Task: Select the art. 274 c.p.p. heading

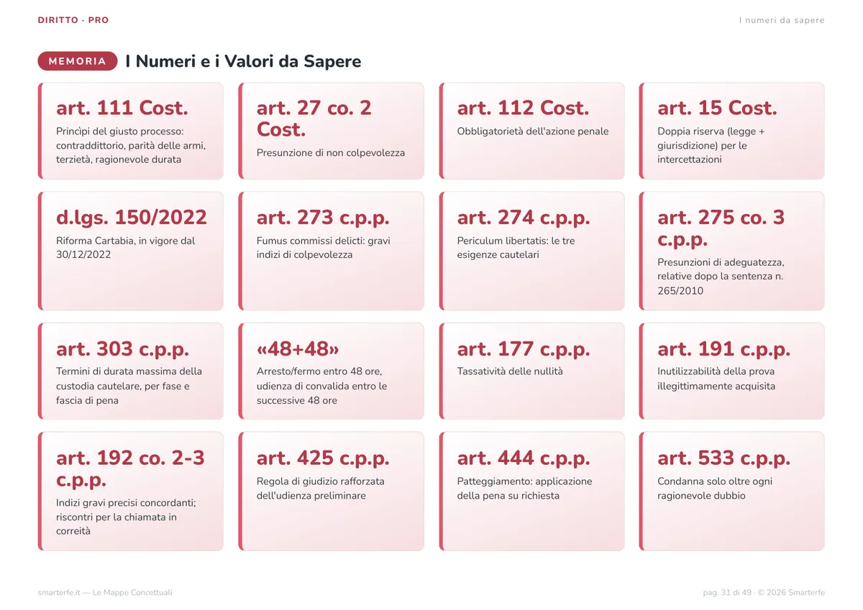Action: click(524, 217)
